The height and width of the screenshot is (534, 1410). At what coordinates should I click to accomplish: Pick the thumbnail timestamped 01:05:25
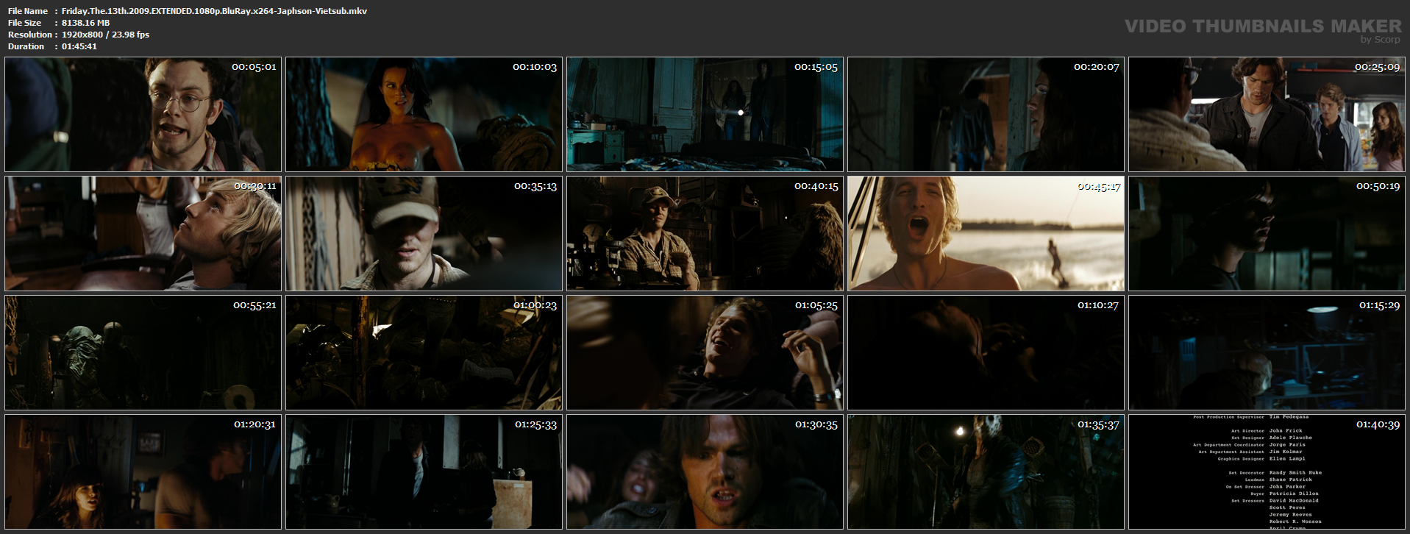(x=705, y=352)
